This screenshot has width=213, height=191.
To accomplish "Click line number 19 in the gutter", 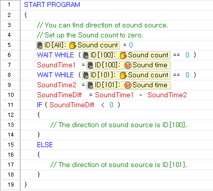I will [10, 185].
